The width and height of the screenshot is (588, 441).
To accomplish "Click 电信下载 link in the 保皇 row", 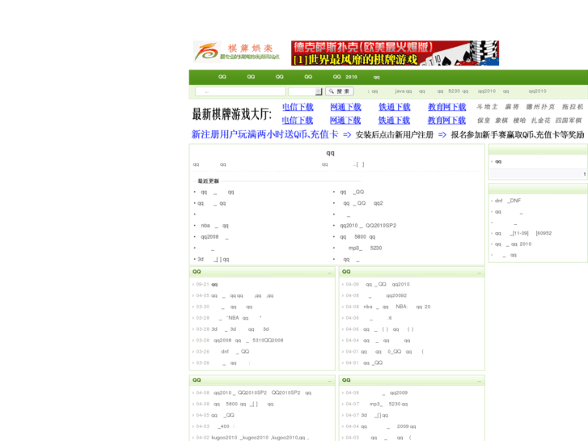I will [298, 120].
